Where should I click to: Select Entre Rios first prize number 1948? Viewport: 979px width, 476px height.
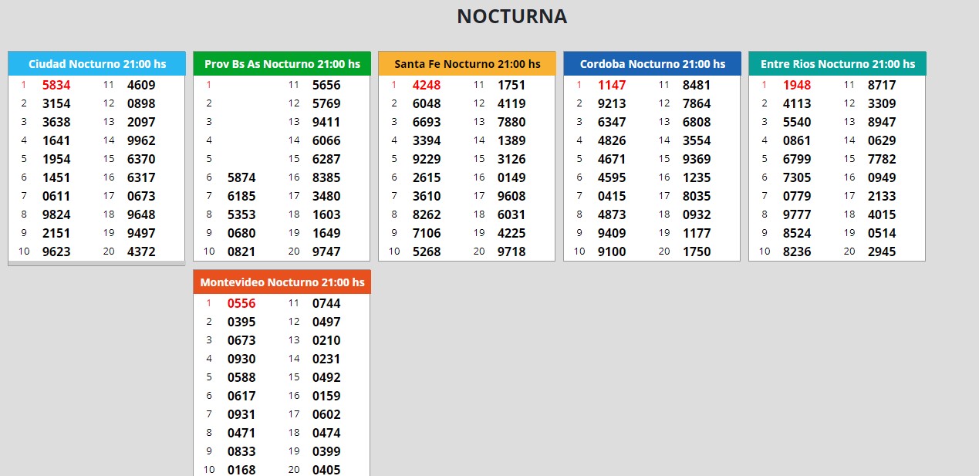pos(797,86)
